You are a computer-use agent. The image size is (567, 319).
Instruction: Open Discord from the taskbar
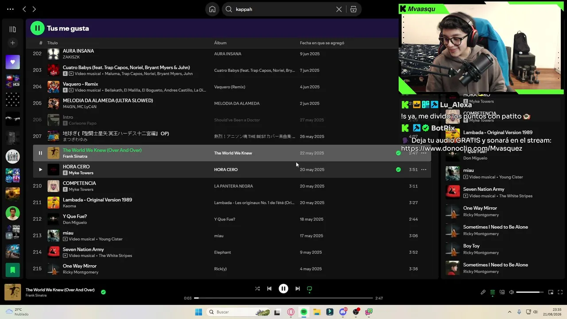coord(343,312)
